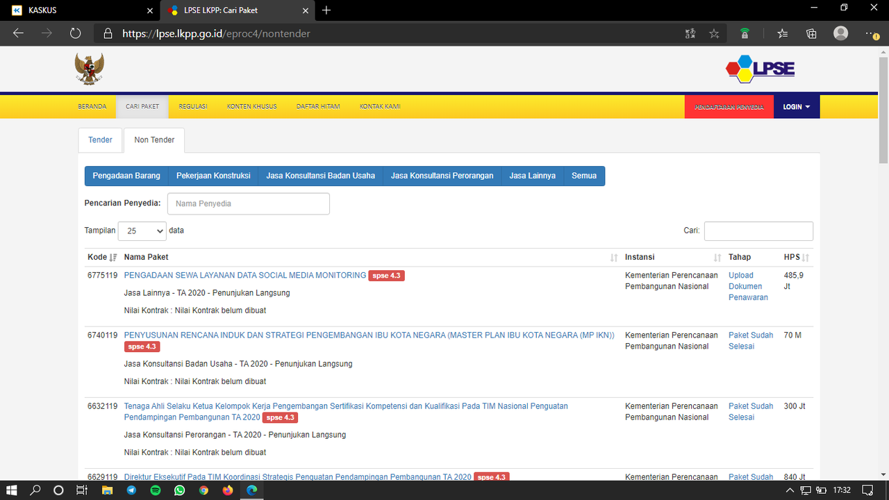Expand the Tampilan 25 rows dropdown
Viewport: 889px width, 500px height.
[x=142, y=231]
